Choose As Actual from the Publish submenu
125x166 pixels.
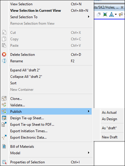click(109, 113)
